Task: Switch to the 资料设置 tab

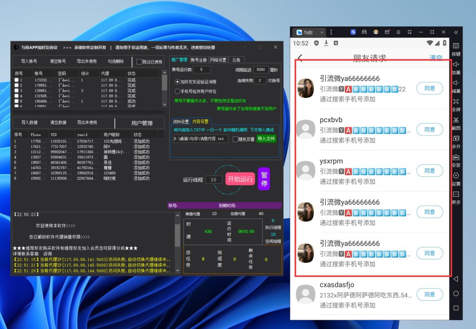Action: (181, 122)
